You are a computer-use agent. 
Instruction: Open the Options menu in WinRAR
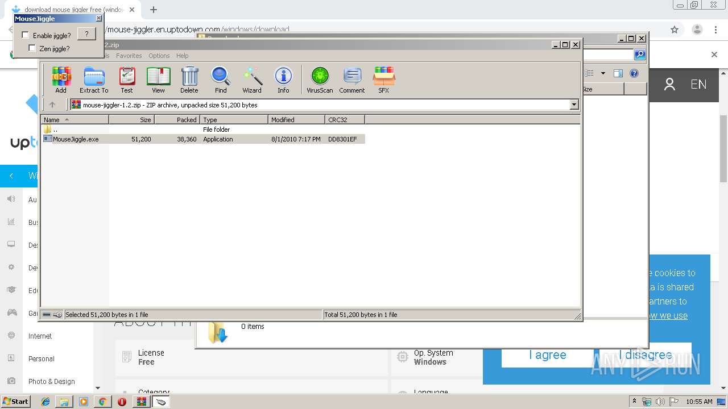click(159, 56)
